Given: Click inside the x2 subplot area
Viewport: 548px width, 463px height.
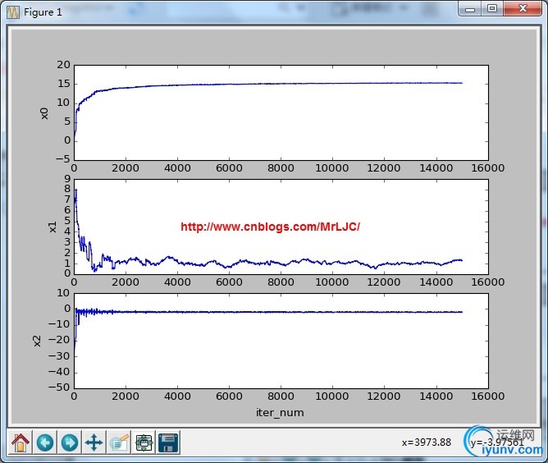Looking at the screenshot, I should [281, 341].
